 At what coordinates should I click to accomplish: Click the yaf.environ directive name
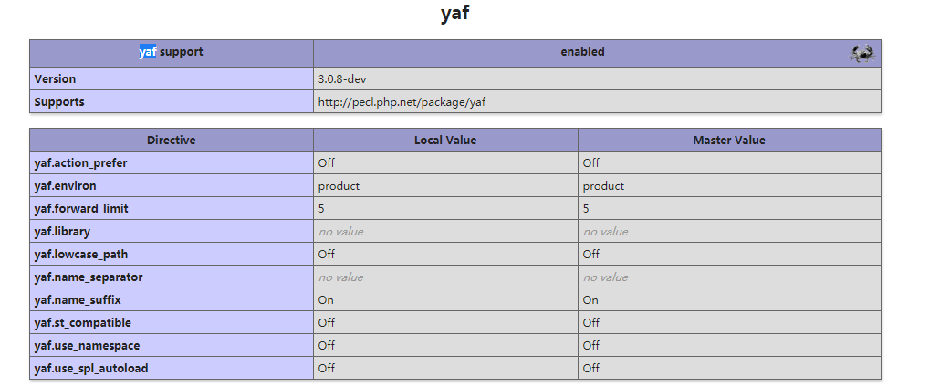click(x=65, y=185)
